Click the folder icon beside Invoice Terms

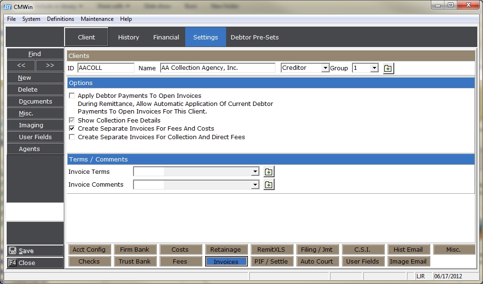[x=269, y=172]
